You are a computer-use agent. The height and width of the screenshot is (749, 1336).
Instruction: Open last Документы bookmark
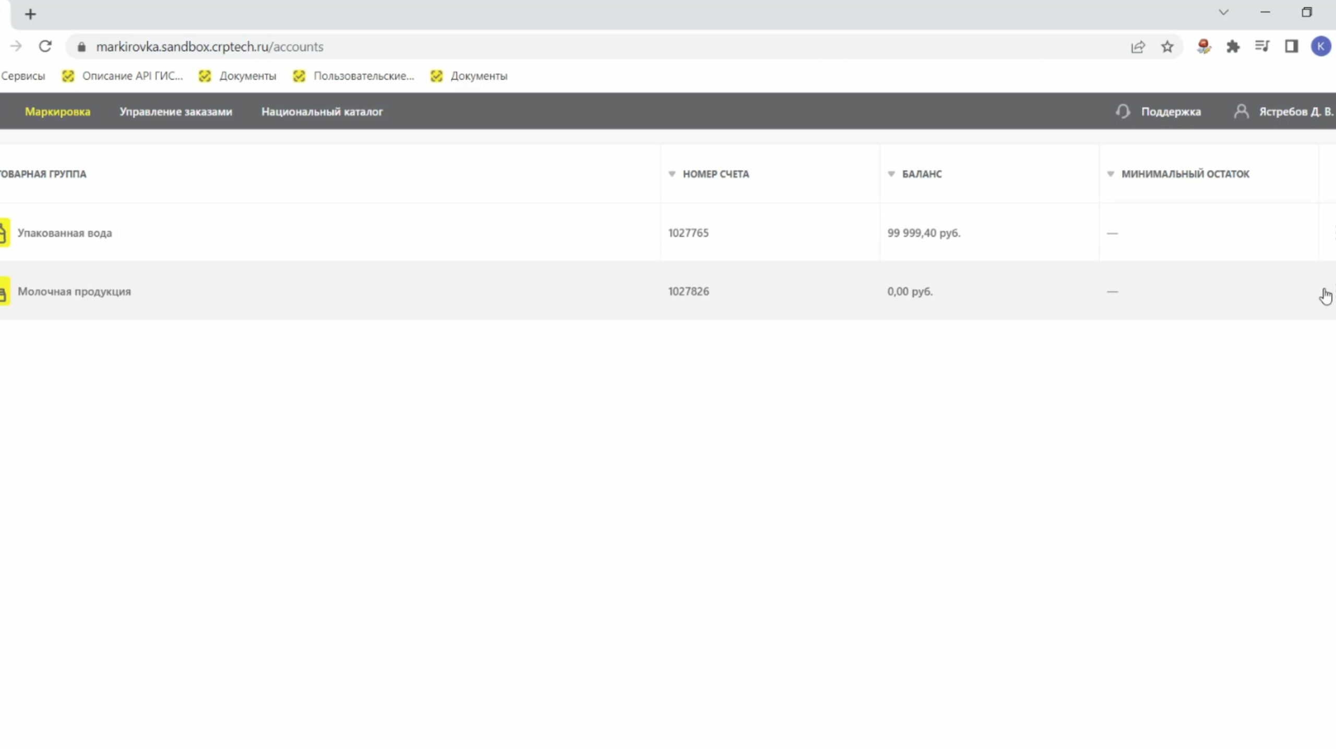coord(469,76)
